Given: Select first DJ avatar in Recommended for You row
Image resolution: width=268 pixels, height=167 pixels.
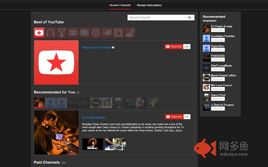Looking at the screenshot, I should point(39,103).
